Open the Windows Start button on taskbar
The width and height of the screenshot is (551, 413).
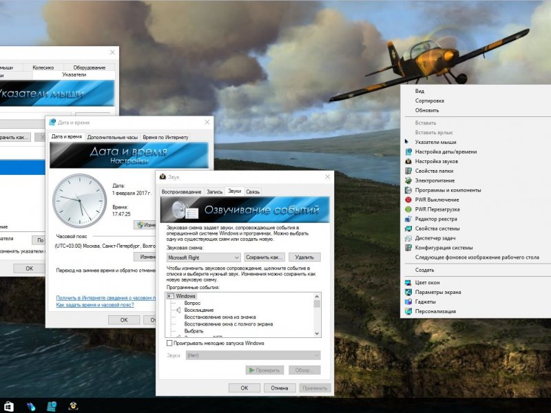click(x=8, y=406)
